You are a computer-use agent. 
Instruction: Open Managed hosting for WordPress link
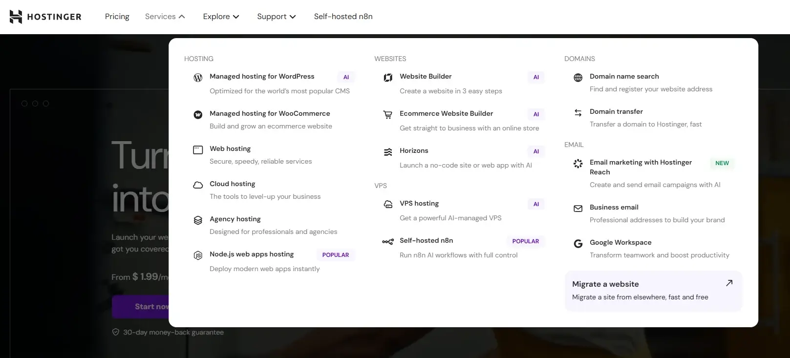click(x=262, y=76)
